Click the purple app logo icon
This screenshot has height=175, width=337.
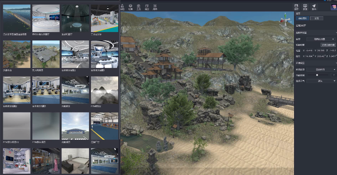pos(333,7)
